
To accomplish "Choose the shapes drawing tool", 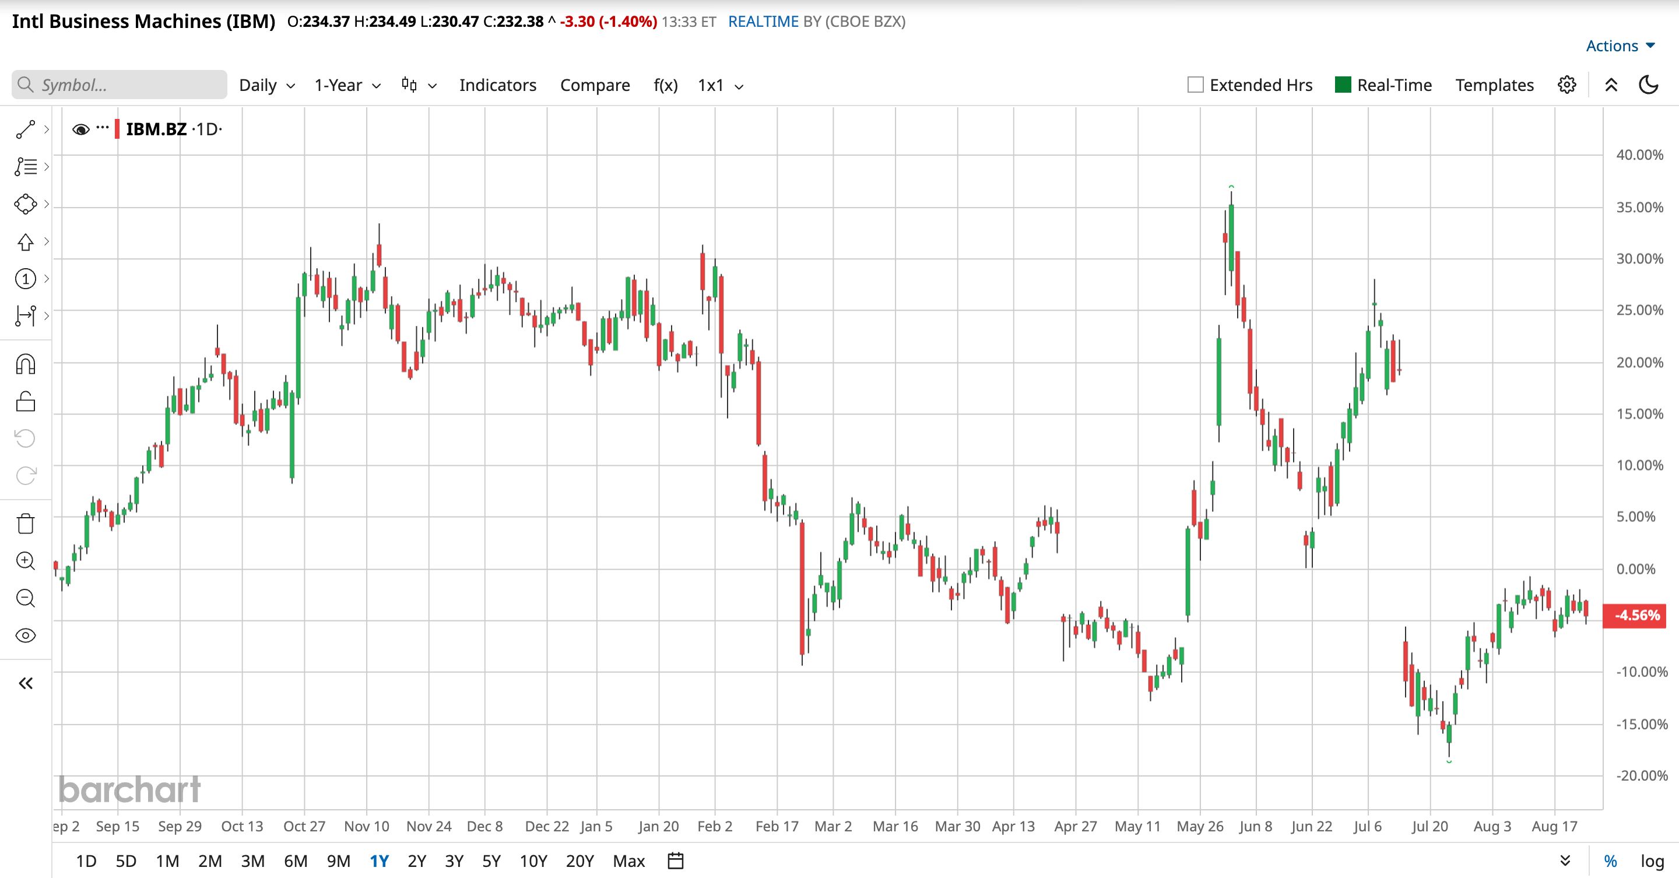I will pyautogui.click(x=26, y=204).
